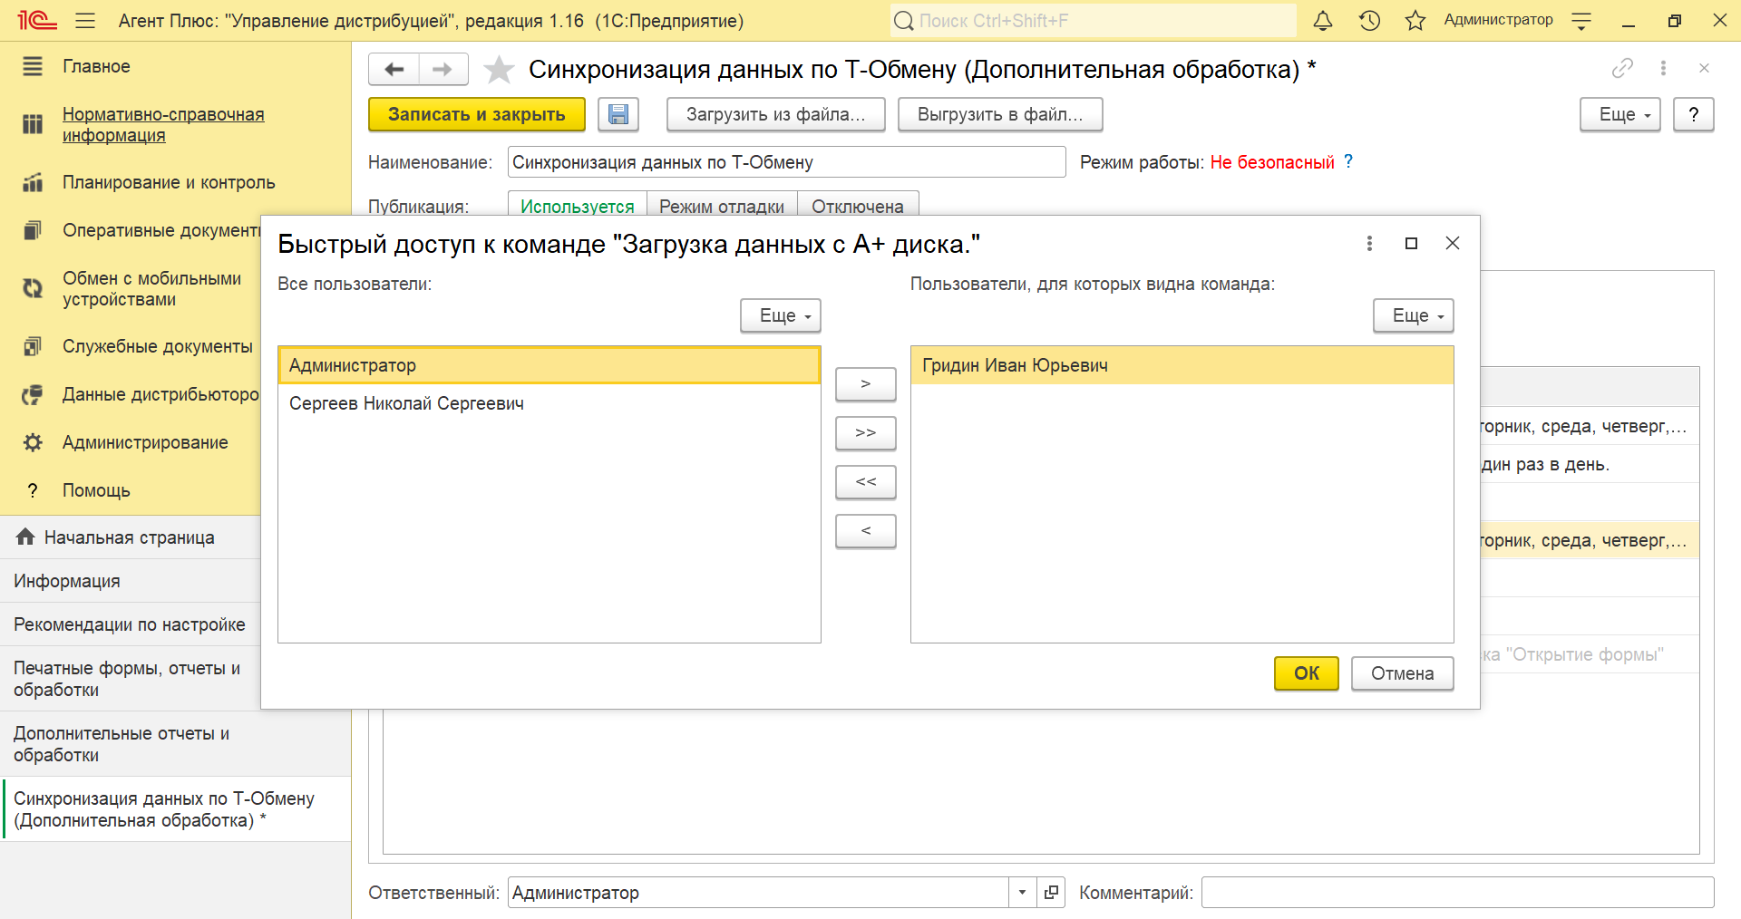The height and width of the screenshot is (919, 1741).
Task: Go to Начальная страница home tab
Action: pyautogui.click(x=130, y=537)
